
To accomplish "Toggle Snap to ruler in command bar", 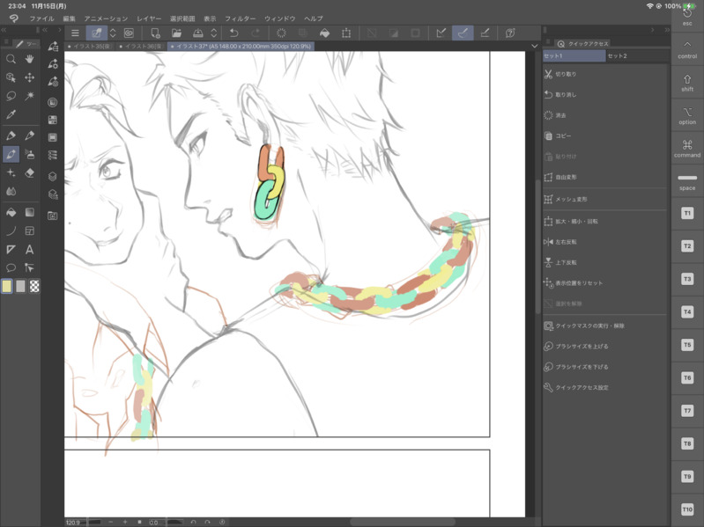I will click(441, 33).
